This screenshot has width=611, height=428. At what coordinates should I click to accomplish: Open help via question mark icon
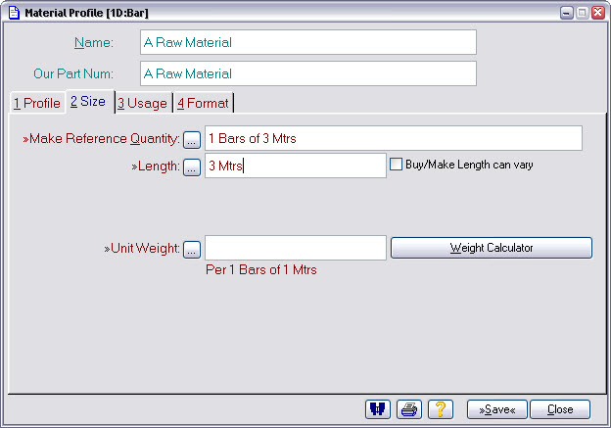(x=441, y=409)
